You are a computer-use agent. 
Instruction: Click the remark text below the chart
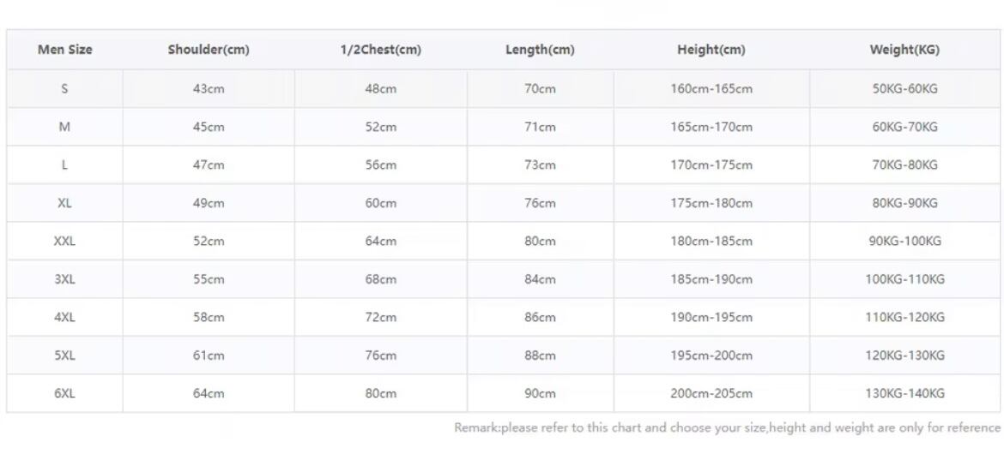pos(727,427)
